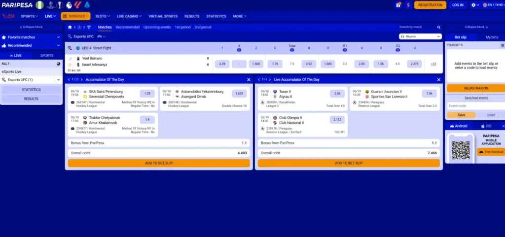Click the LOG IN button
Screen dimensions: 505x237
pyautogui.click(x=458, y=5)
